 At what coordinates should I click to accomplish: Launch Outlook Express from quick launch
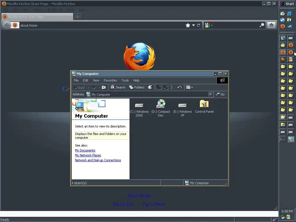[x=283, y=20]
